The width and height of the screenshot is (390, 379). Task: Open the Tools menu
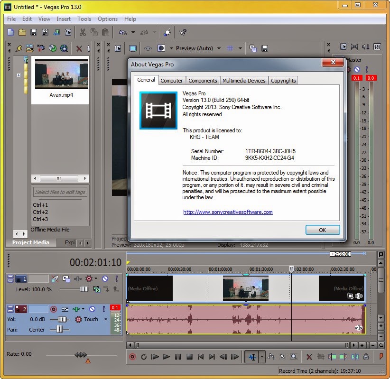84,19
